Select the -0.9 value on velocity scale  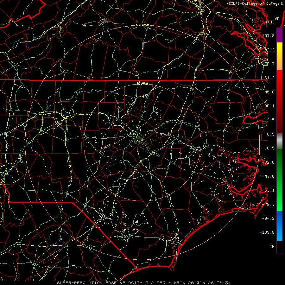pos(269,134)
